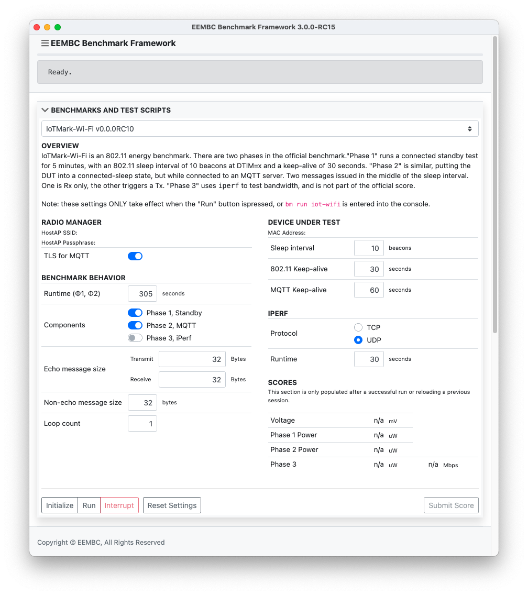The width and height of the screenshot is (528, 595).
Task: Edit the Echo message Transmit size field
Action: [192, 359]
